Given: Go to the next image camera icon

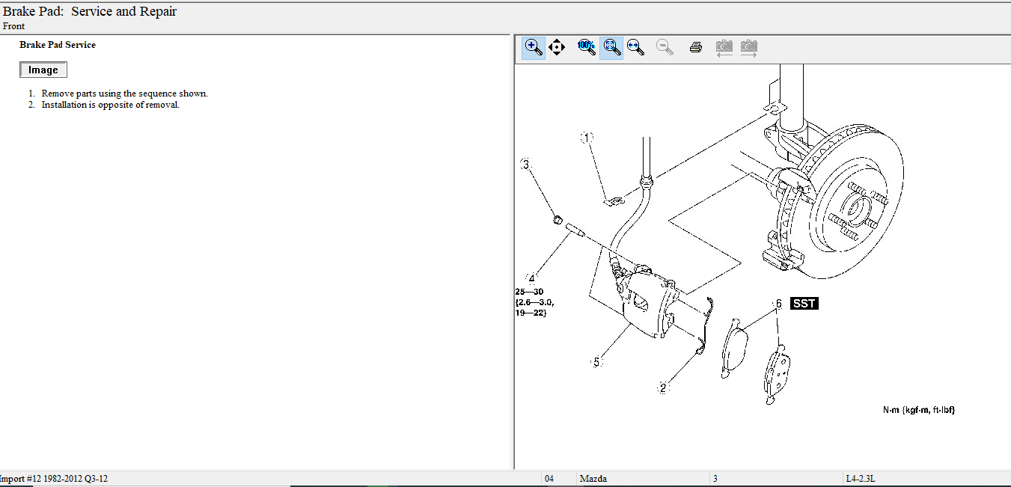Looking at the screenshot, I should (748, 48).
